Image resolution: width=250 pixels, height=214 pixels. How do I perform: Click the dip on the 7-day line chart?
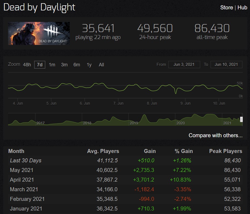tap(176, 93)
